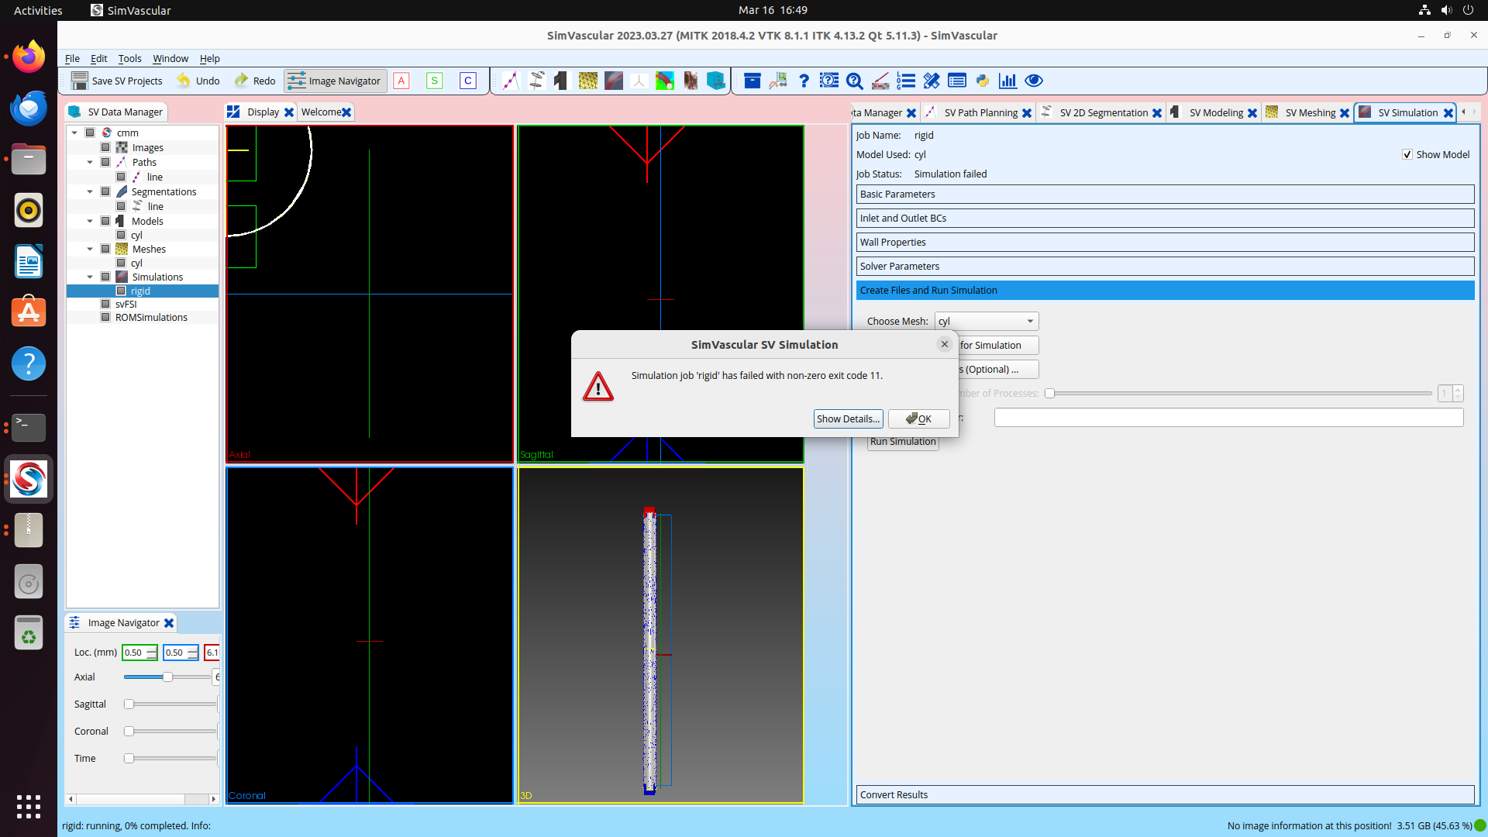Collapse the Models tree node

(90, 221)
